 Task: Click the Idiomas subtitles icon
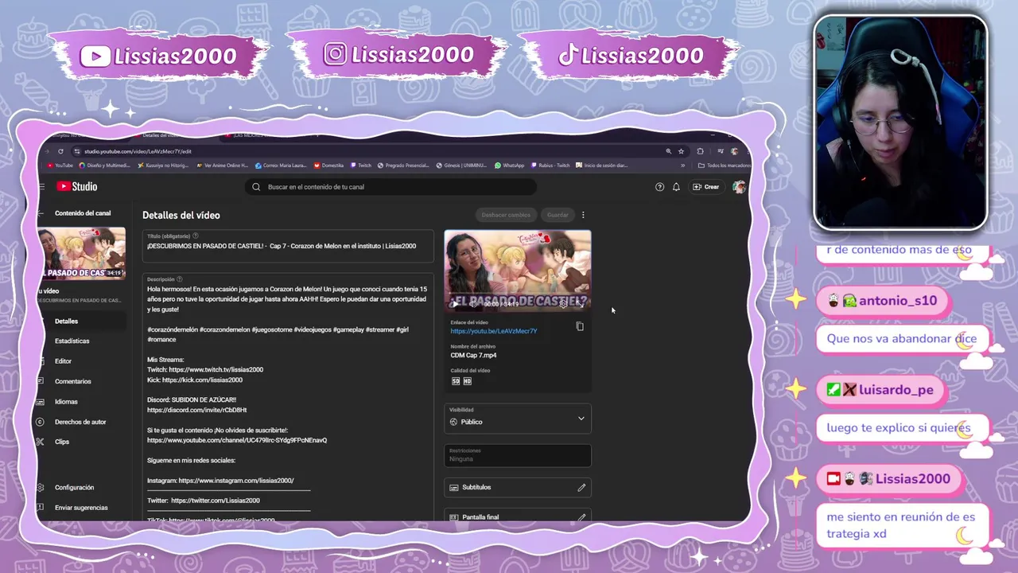point(40,402)
